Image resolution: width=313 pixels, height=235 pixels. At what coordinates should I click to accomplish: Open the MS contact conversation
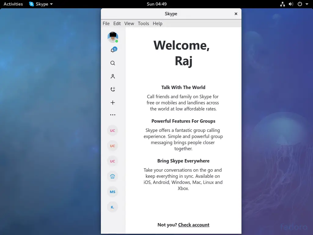tap(112, 192)
